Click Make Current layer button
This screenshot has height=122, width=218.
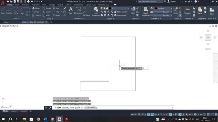pyautogui.click(x=121, y=12)
